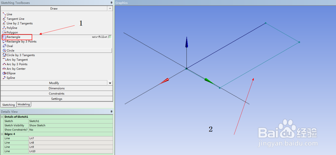
Task: Open the Draw toolbox header
Action: tap(54, 8)
